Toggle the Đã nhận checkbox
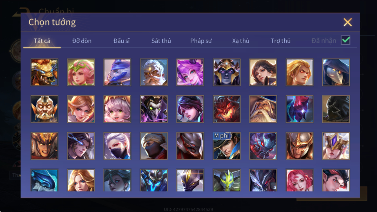The image size is (377, 212). pos(345,40)
